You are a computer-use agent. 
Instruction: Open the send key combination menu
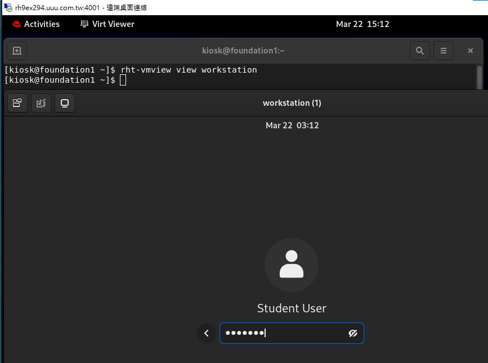[x=41, y=103]
